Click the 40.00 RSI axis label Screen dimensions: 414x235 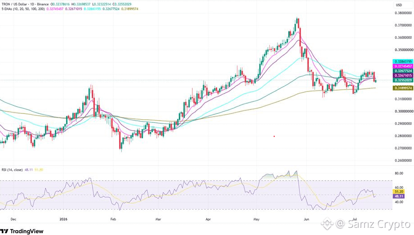399,202
